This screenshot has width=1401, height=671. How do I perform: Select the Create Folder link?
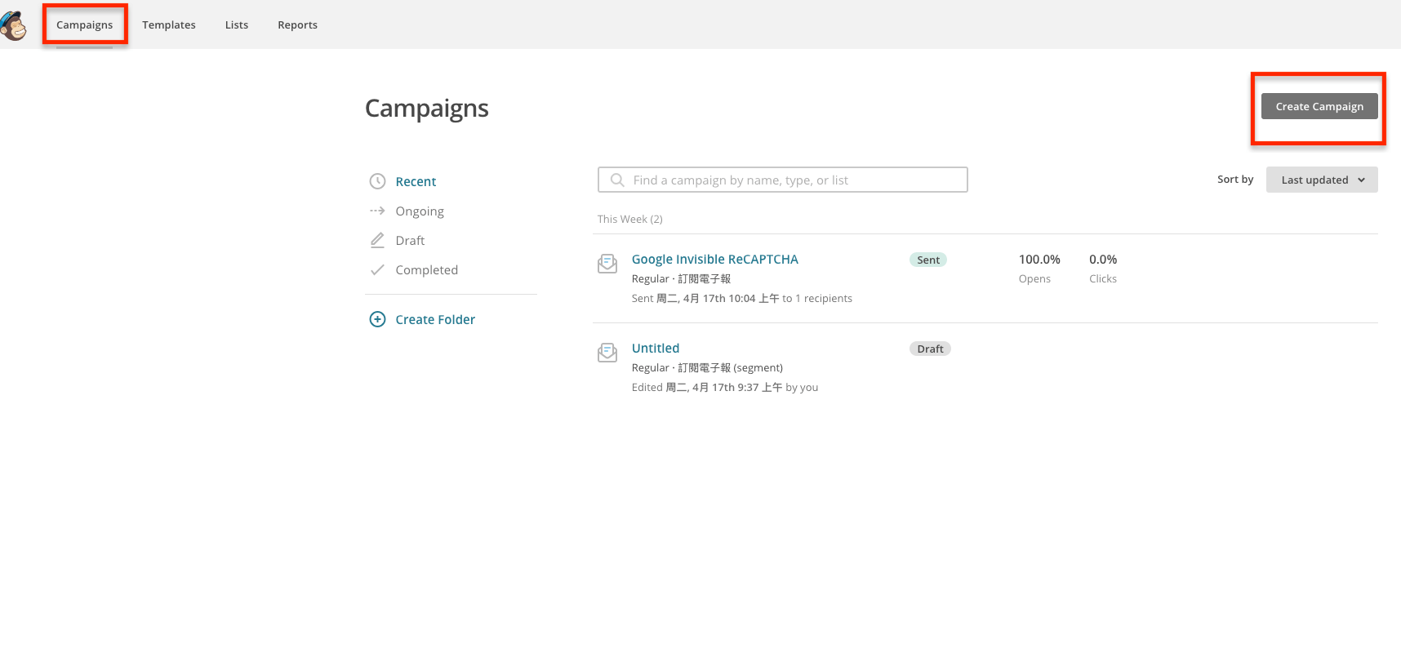click(435, 319)
